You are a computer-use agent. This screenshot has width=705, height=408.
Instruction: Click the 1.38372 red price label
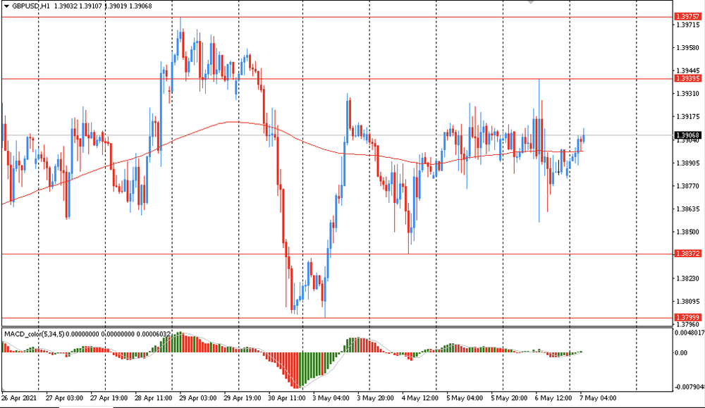pyautogui.click(x=687, y=253)
